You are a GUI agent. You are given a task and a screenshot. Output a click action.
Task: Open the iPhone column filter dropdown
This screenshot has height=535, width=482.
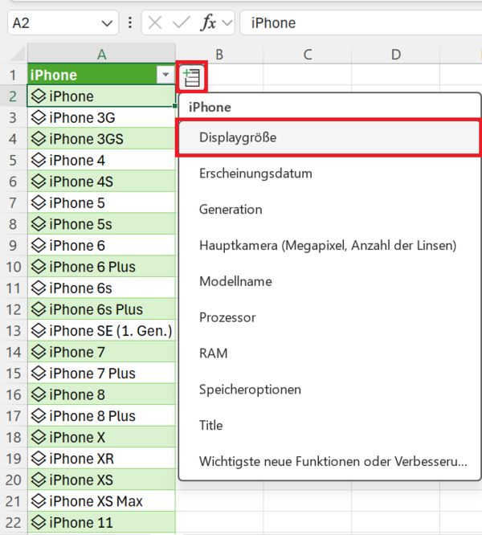coord(165,76)
